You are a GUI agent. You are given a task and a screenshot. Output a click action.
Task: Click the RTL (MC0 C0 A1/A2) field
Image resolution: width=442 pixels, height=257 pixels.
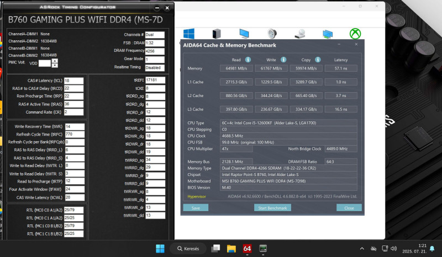click(x=74, y=210)
